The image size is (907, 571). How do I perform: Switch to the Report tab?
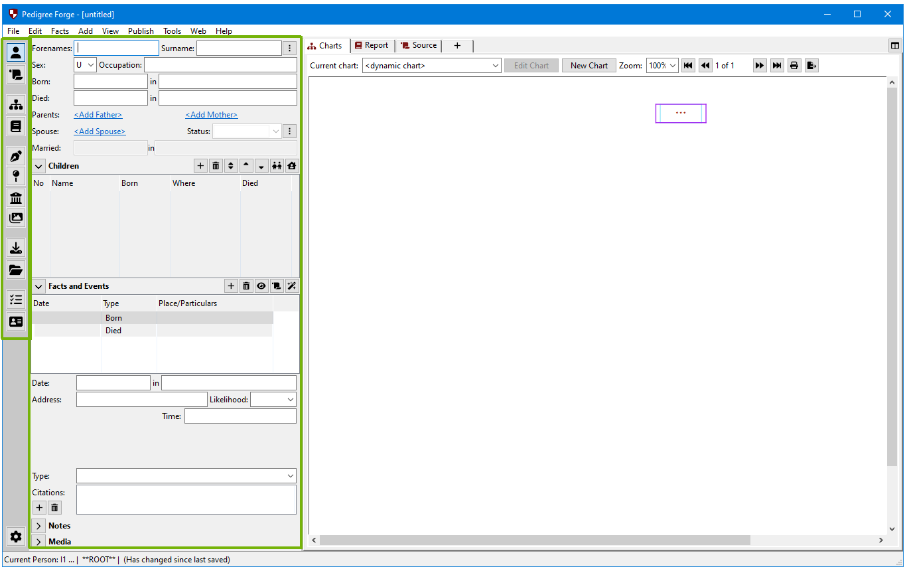(x=372, y=46)
